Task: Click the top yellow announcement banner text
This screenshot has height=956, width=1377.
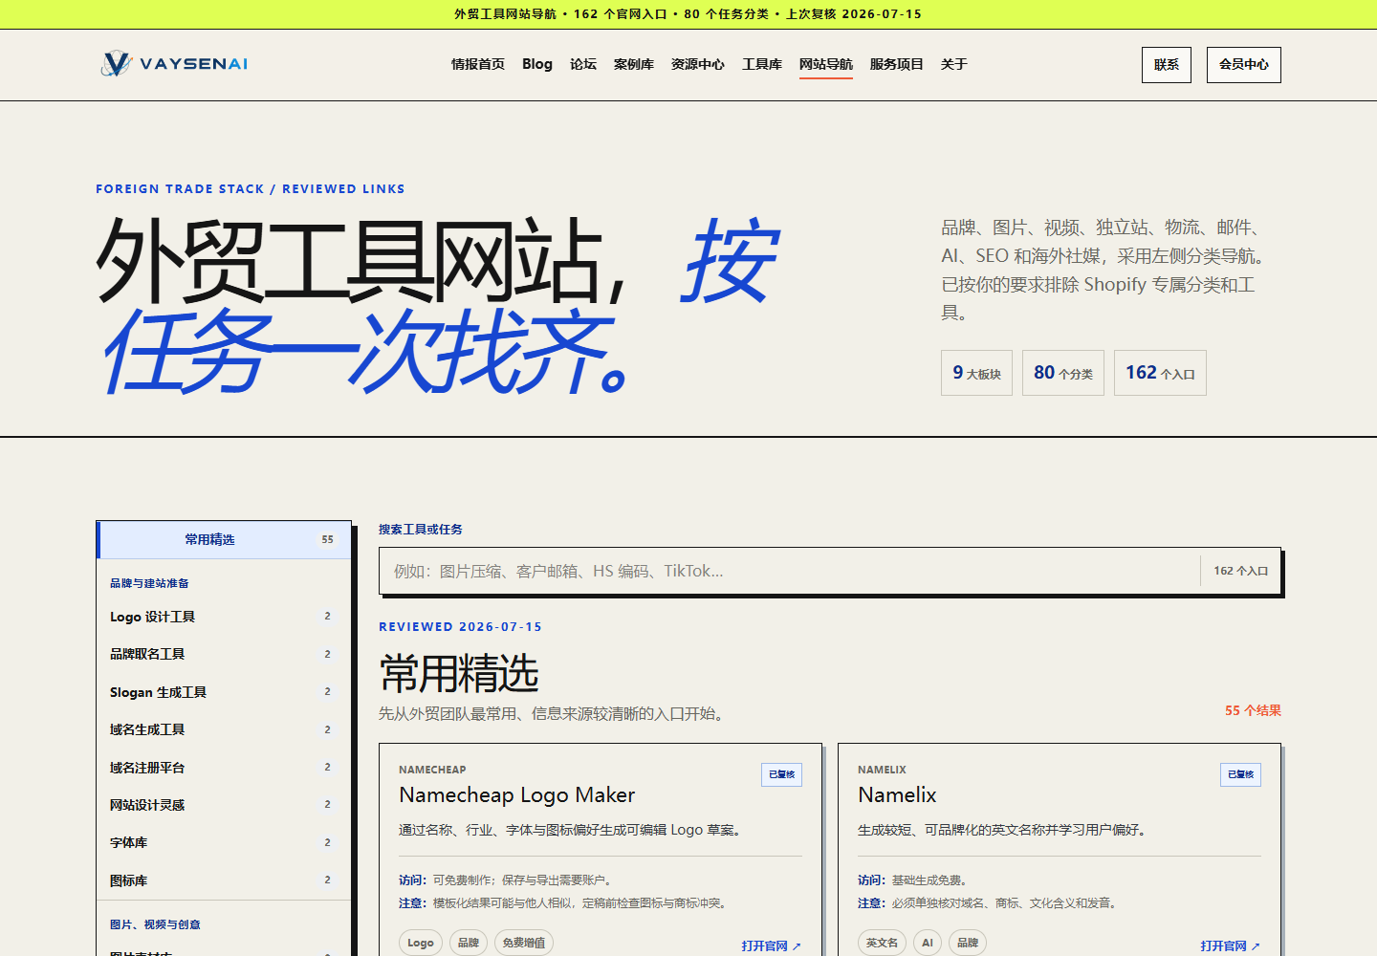Action: (x=688, y=14)
